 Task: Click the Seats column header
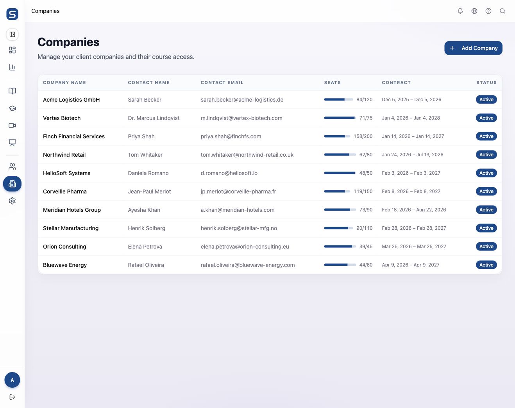pyautogui.click(x=333, y=82)
